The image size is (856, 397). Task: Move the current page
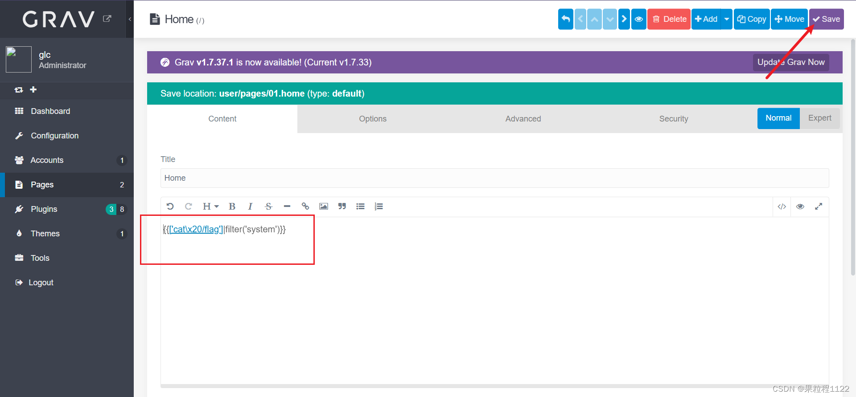(x=790, y=19)
